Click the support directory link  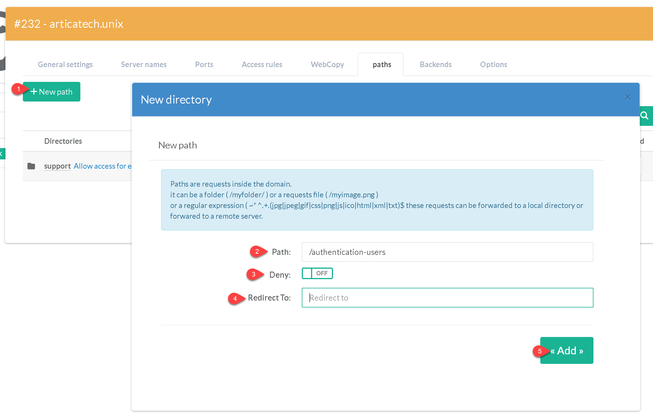coord(57,166)
